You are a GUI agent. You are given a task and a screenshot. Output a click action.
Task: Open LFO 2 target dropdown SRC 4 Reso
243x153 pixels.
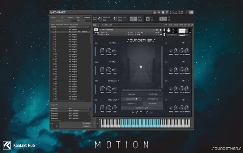113,62
